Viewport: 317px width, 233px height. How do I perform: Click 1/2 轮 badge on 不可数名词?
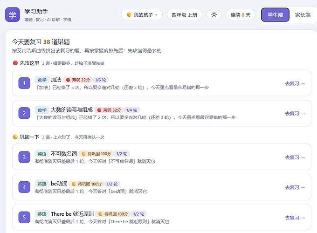pos(122,154)
